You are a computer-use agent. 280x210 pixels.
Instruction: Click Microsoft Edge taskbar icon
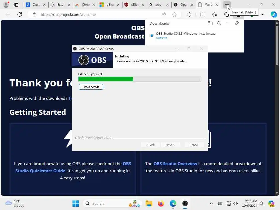[x=173, y=203]
